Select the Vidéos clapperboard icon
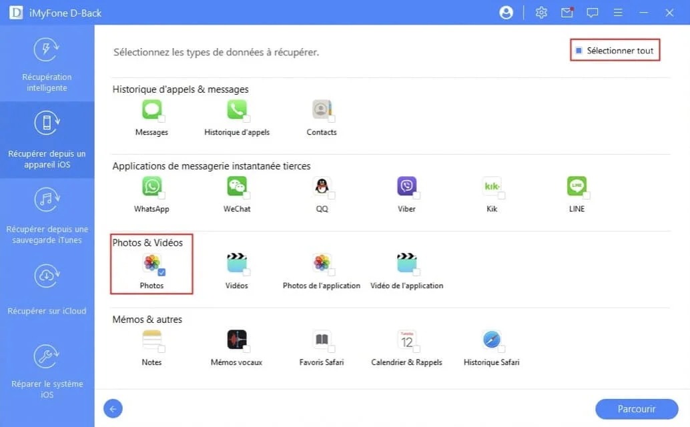This screenshot has height=427, width=690. [237, 262]
